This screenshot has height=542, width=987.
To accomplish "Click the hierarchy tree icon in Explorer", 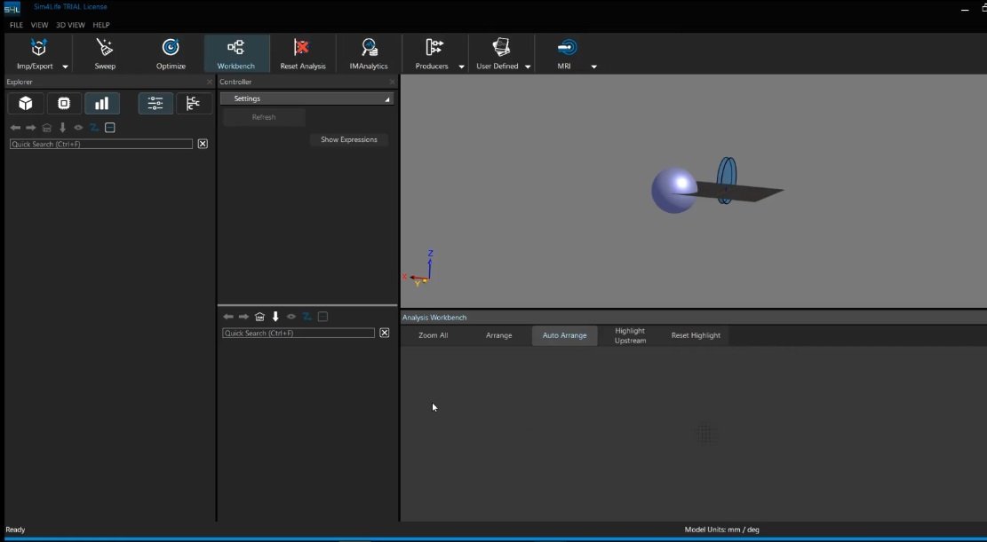I will coord(194,104).
